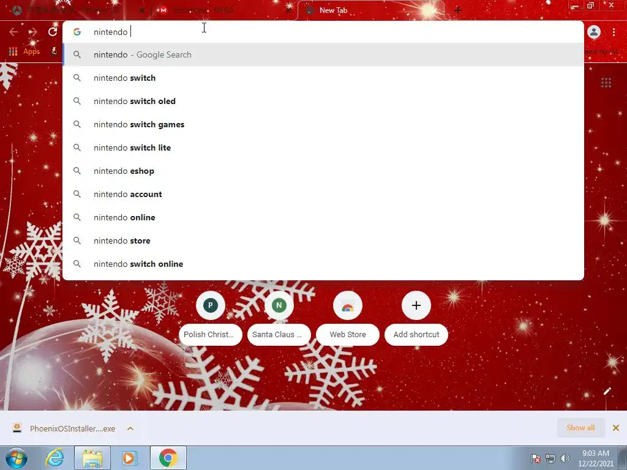627x470 pixels.
Task: Expand the PhoenixOSInstaller download options arrow
Action: (x=130, y=428)
